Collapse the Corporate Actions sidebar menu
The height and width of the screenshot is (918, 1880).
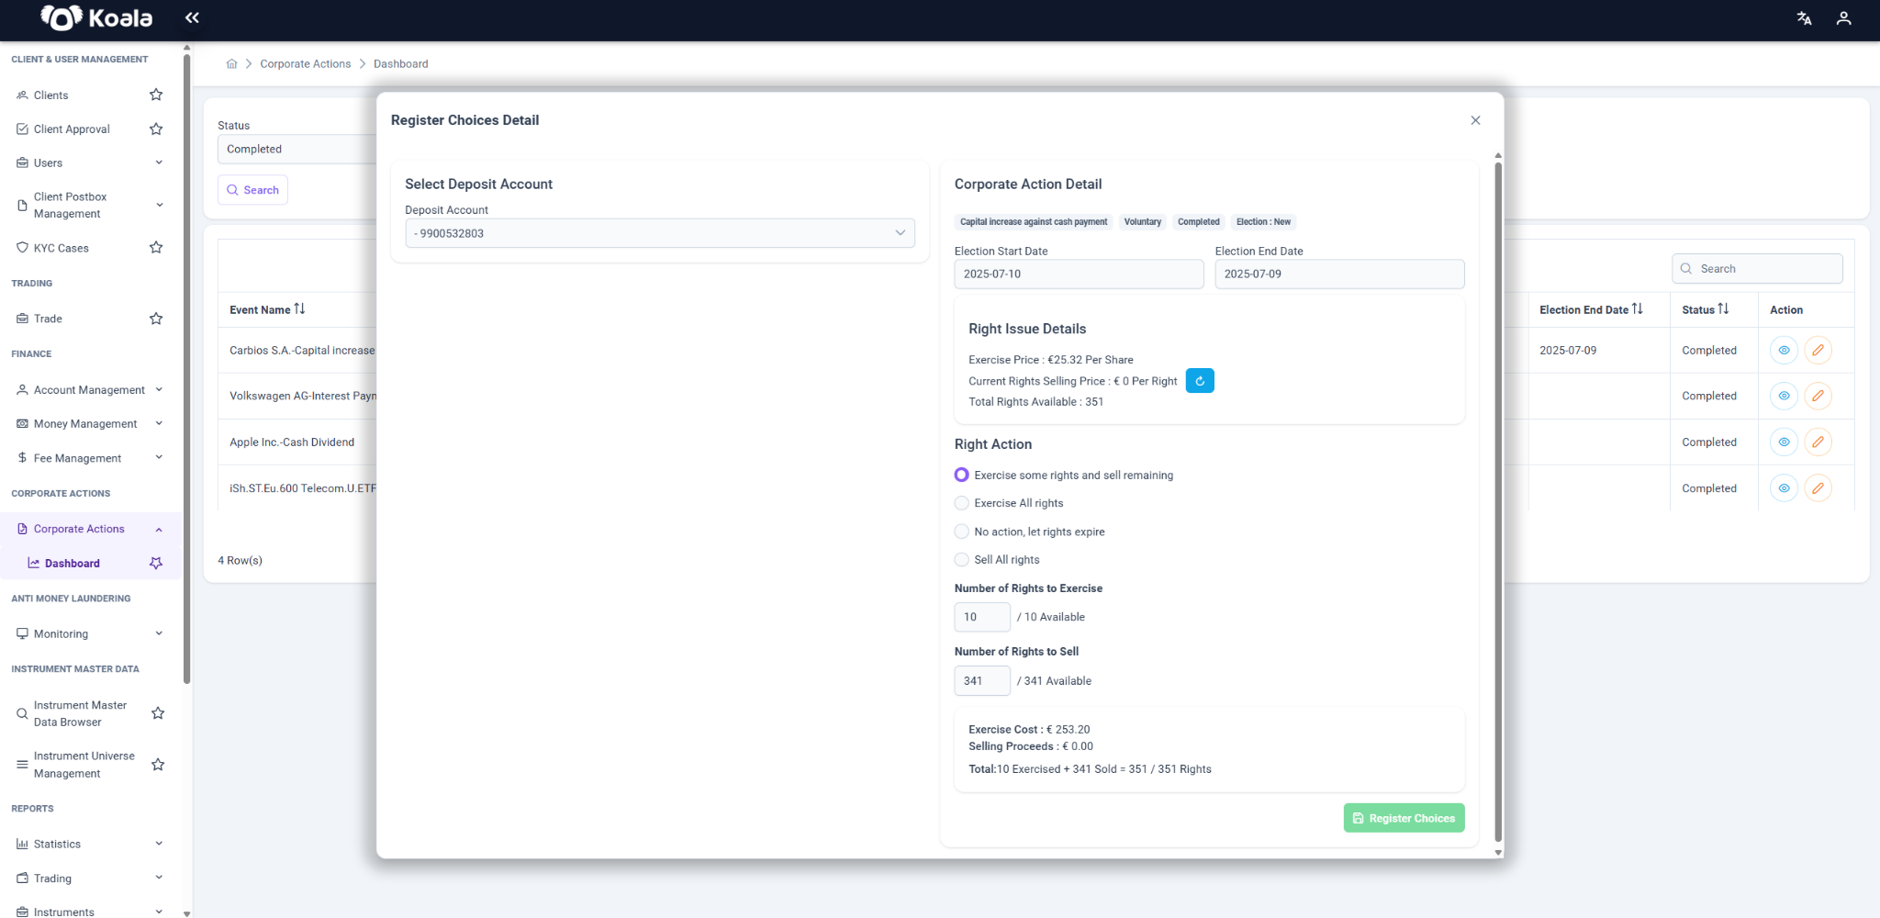pyautogui.click(x=159, y=530)
